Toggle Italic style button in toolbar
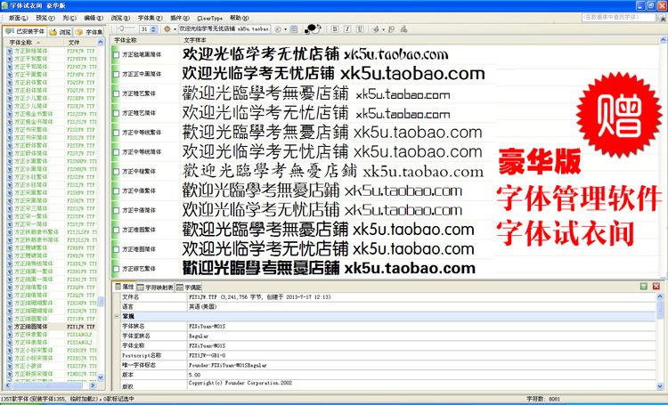 coord(347,29)
